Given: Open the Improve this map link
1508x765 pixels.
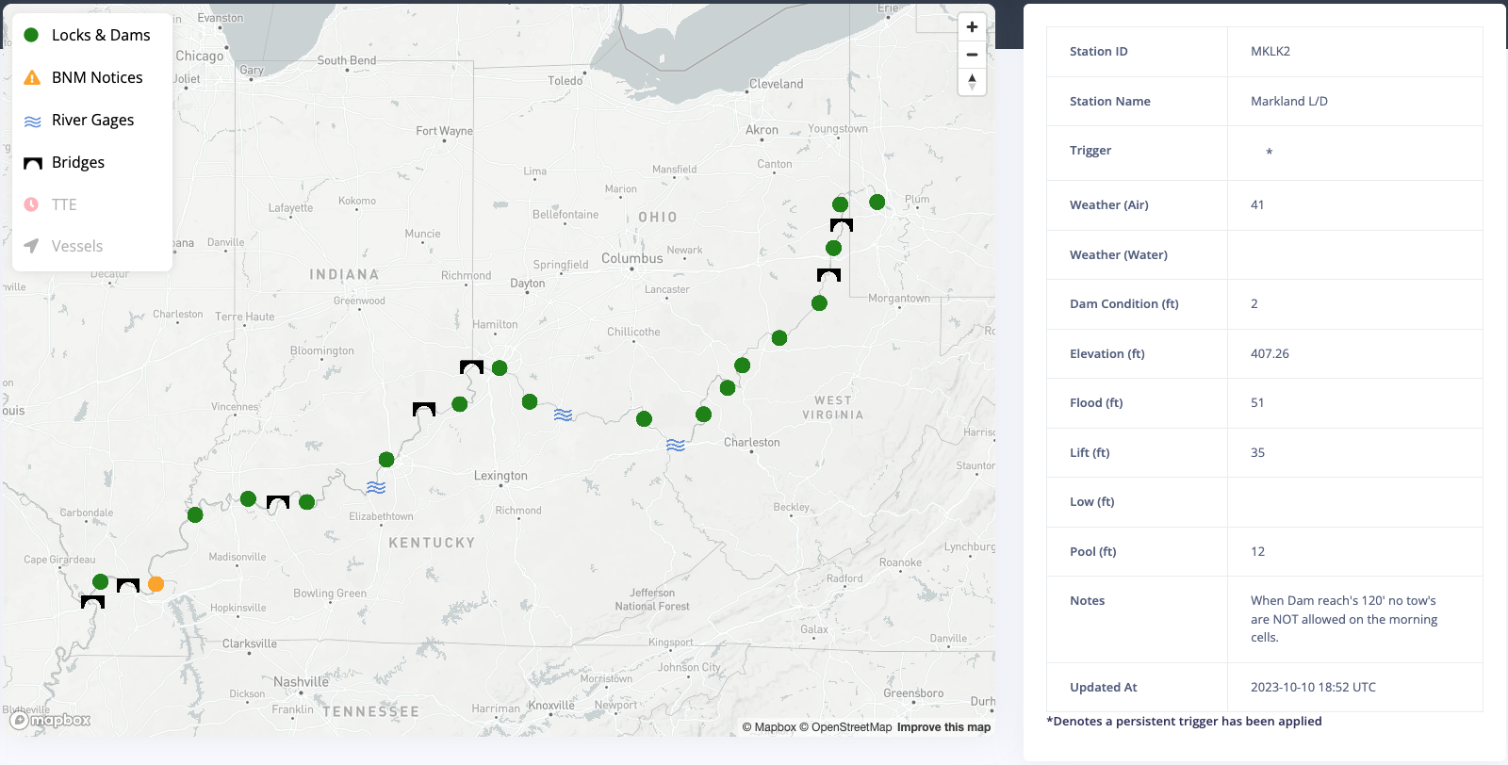Looking at the screenshot, I should (x=943, y=727).
